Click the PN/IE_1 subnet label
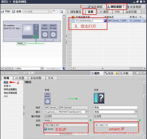The image size is (147, 139). (x=22, y=44)
